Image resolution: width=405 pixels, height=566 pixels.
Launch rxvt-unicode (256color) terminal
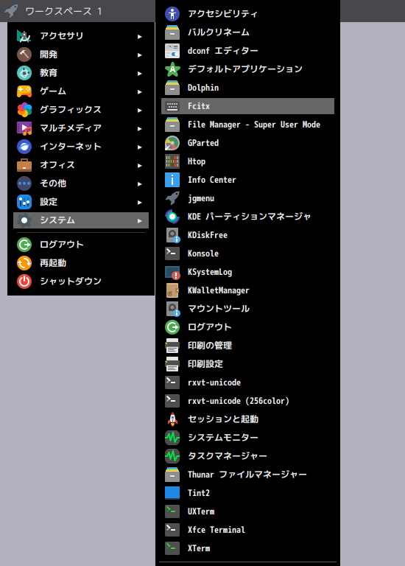[x=247, y=401]
